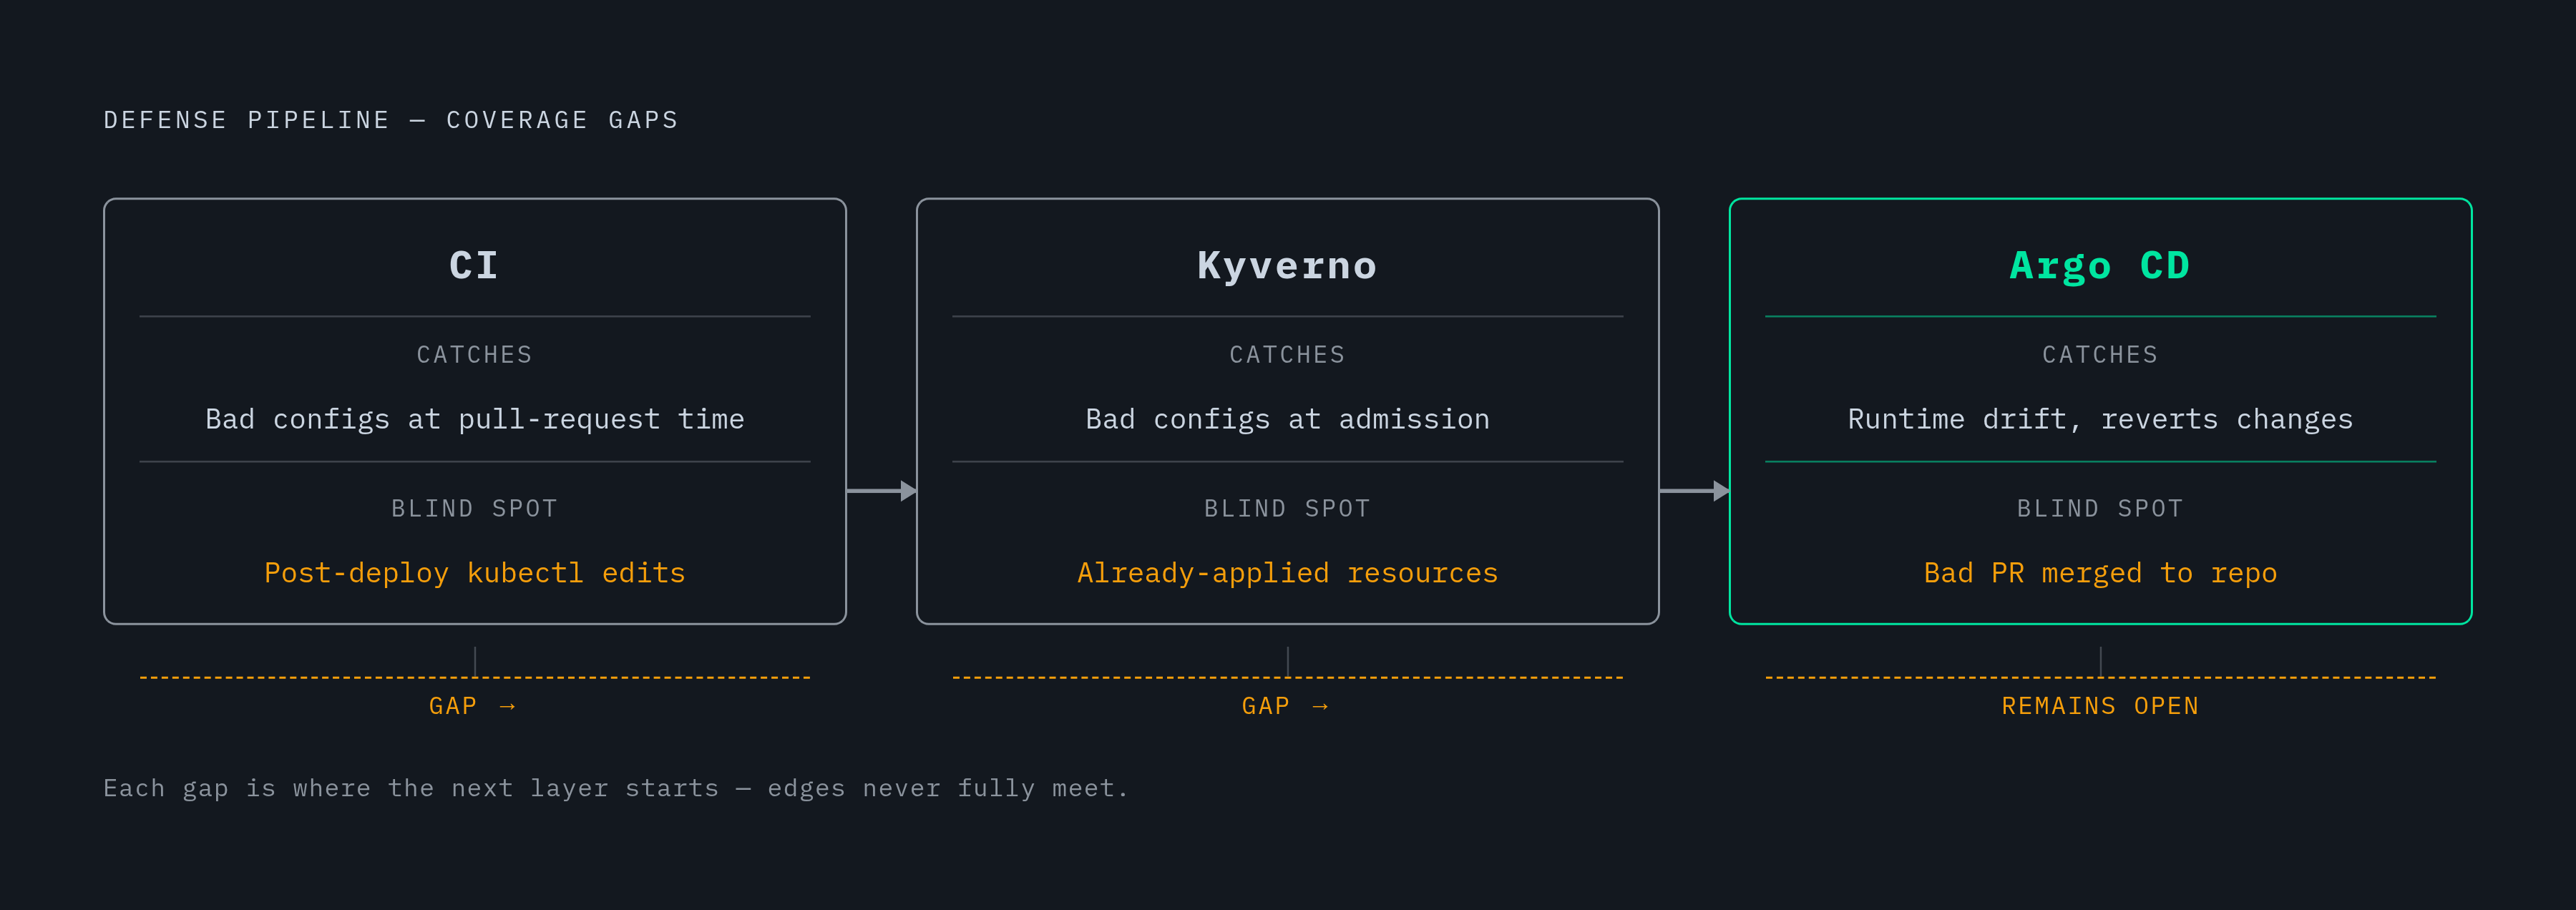Click BLIND SPOT label in Argo CD card
The image size is (2576, 910).
(x=2100, y=509)
